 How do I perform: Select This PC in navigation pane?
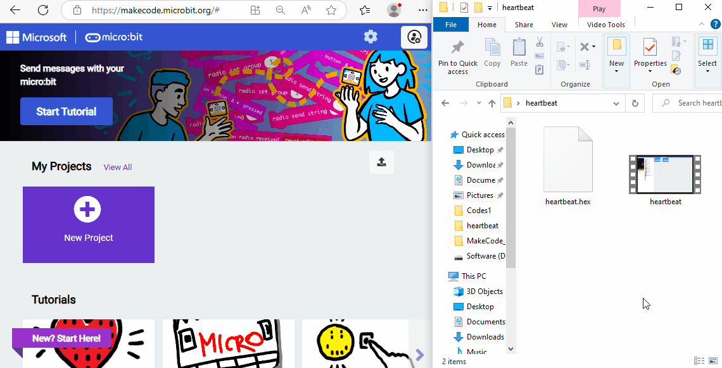tap(474, 276)
